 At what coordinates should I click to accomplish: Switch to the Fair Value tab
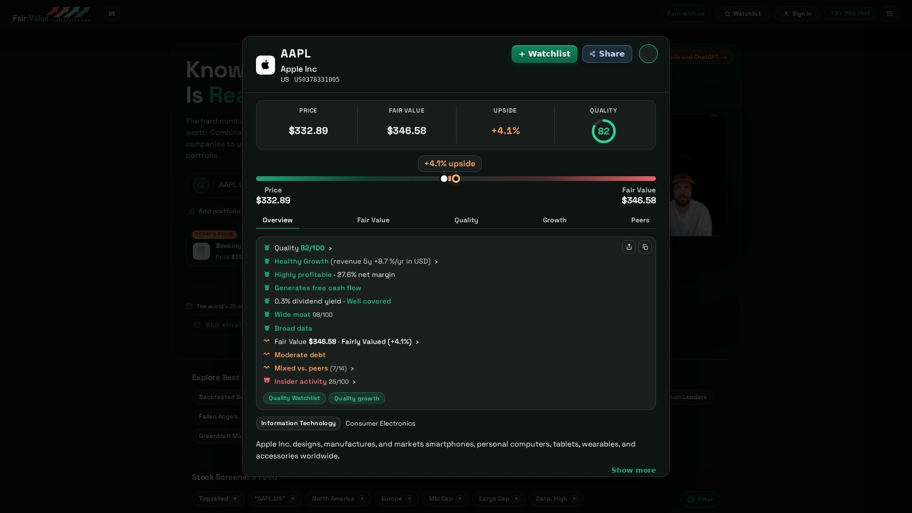point(373,220)
